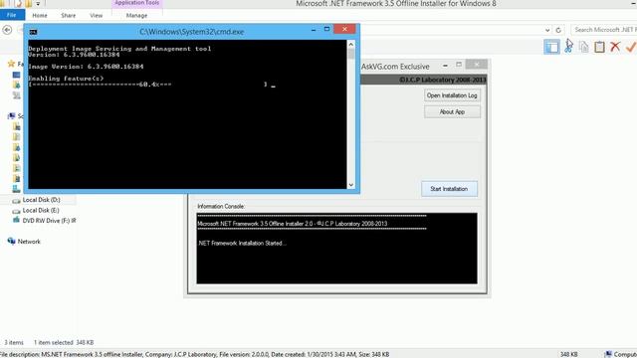Click the 'Enabling feature(s)' line in cmd

click(66, 79)
